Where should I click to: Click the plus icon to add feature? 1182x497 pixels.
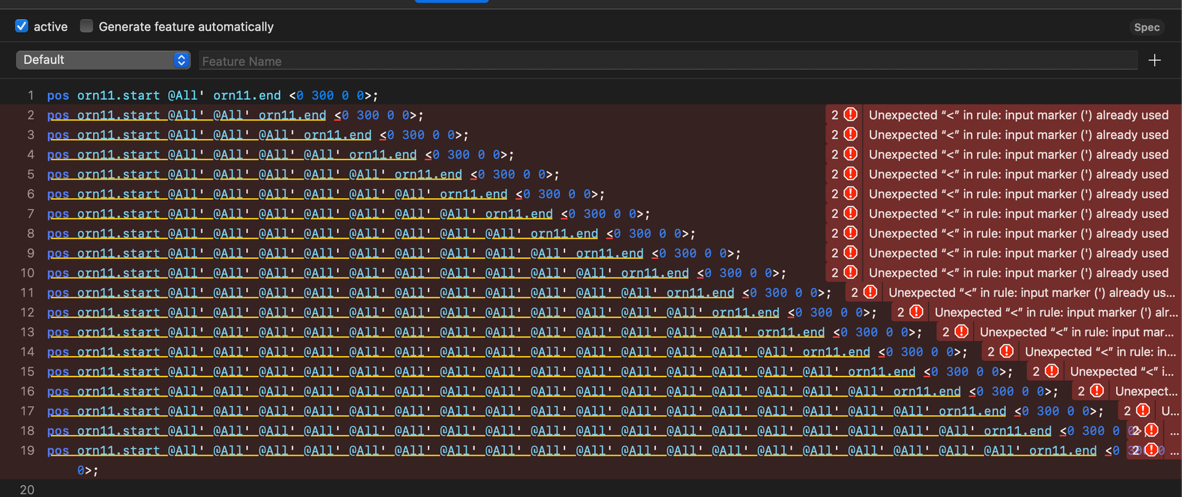pos(1154,60)
